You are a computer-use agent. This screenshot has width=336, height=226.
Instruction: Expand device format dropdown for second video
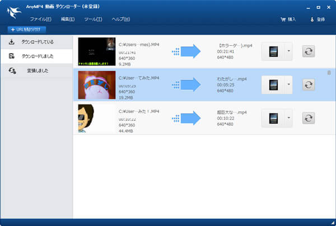[289, 85]
